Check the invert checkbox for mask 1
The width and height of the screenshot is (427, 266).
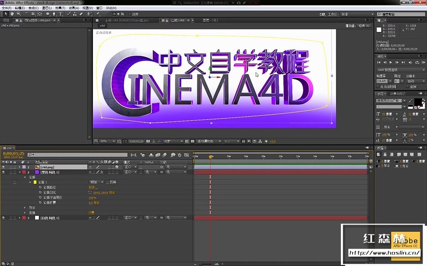click(x=108, y=182)
